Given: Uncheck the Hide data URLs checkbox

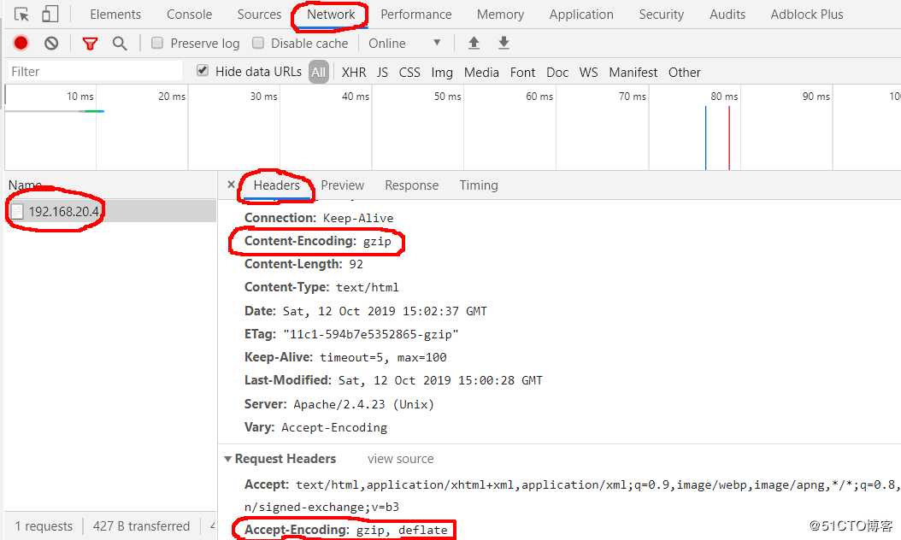Looking at the screenshot, I should 203,71.
